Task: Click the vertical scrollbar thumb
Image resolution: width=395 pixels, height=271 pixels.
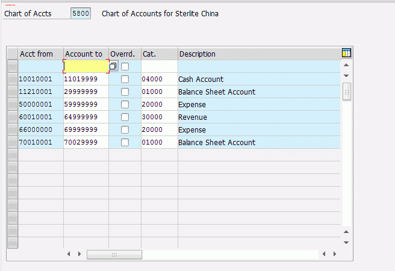Action: pos(347,92)
